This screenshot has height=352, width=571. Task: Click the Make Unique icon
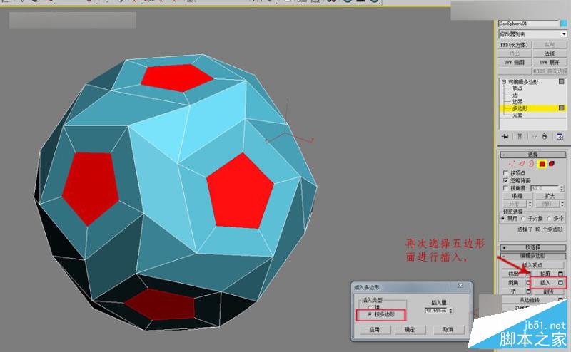click(x=534, y=136)
